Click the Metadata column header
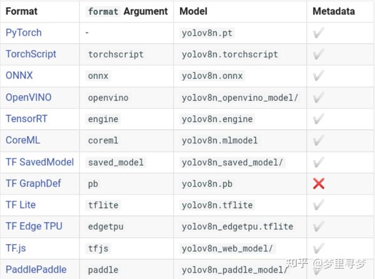Image resolution: width=375 pixels, height=279 pixels. (334, 11)
